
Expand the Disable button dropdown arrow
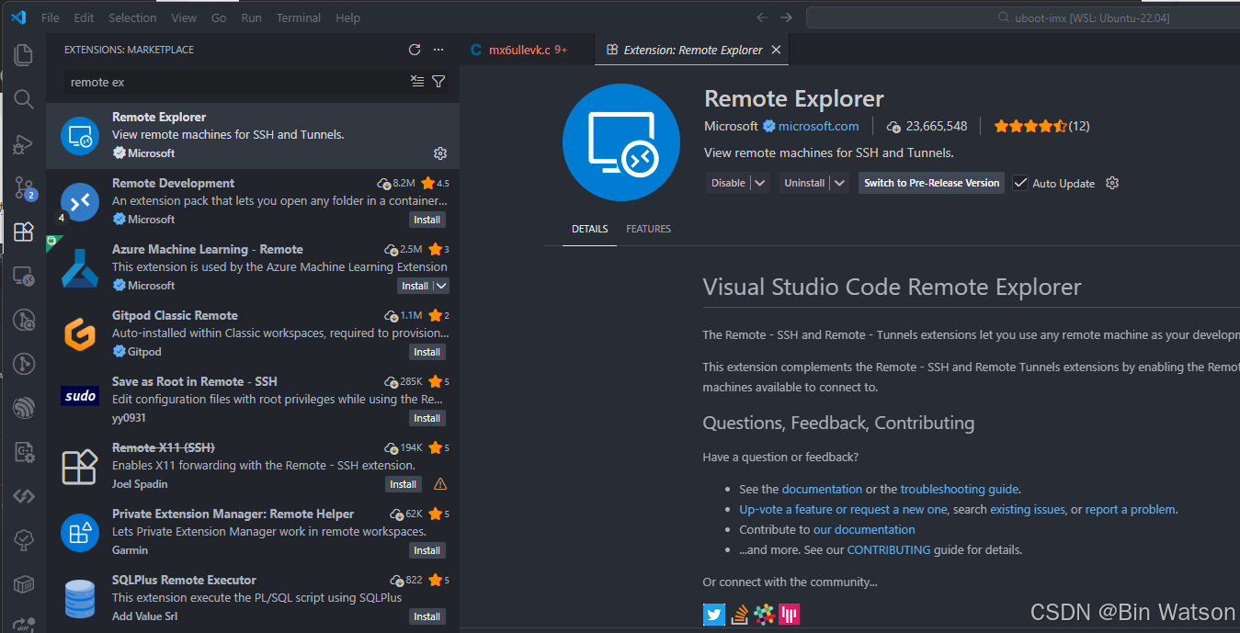click(x=760, y=183)
